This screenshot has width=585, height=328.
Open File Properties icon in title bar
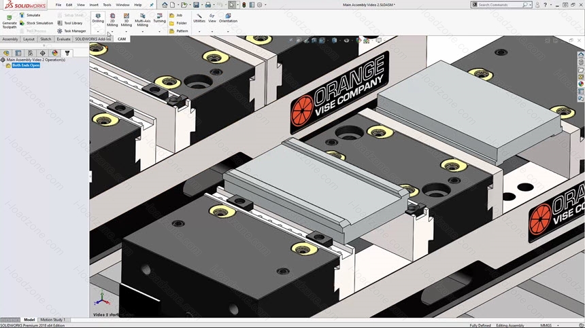coord(252,5)
